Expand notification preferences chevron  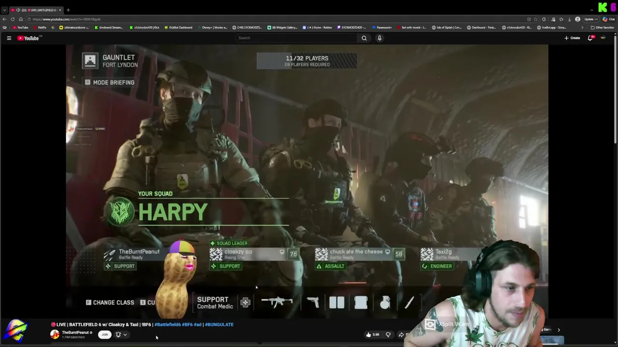click(x=125, y=334)
